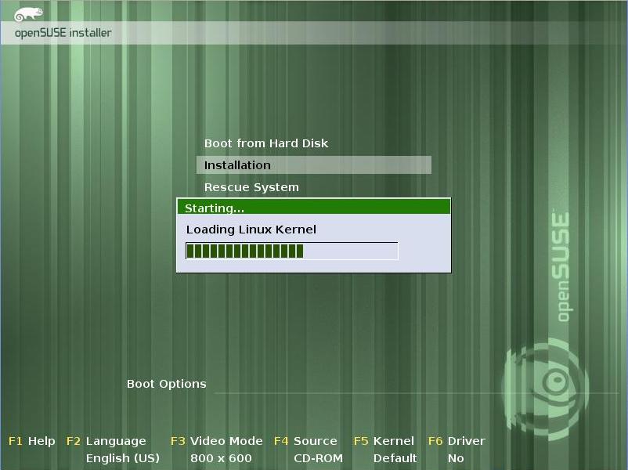Choose the Installation boot entry

click(x=313, y=165)
